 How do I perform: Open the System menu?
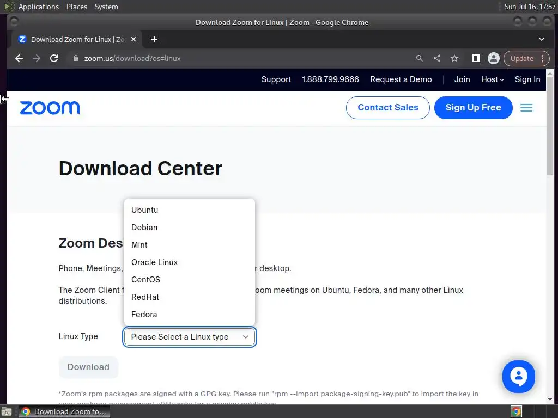(x=106, y=7)
